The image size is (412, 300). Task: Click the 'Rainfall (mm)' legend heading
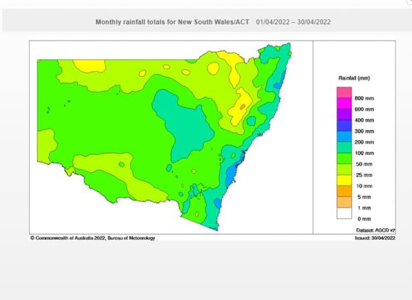[354, 78]
